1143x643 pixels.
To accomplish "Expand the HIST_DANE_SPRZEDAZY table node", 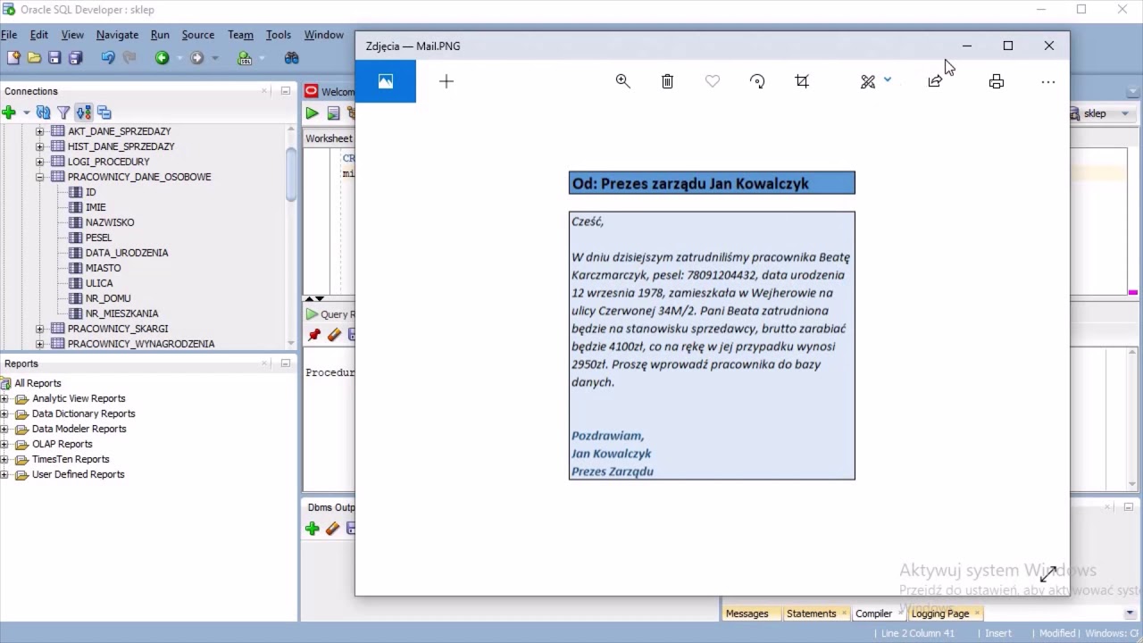I will tap(39, 146).
